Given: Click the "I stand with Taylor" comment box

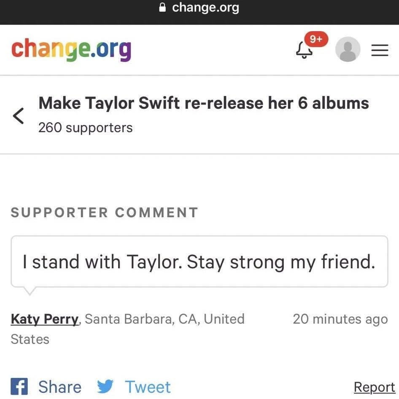Looking at the screenshot, I should coord(199,262).
